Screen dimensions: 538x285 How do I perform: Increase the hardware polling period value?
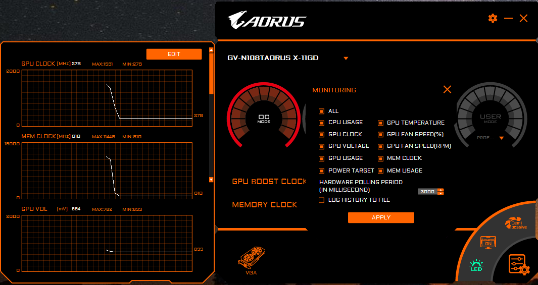pyautogui.click(x=441, y=190)
